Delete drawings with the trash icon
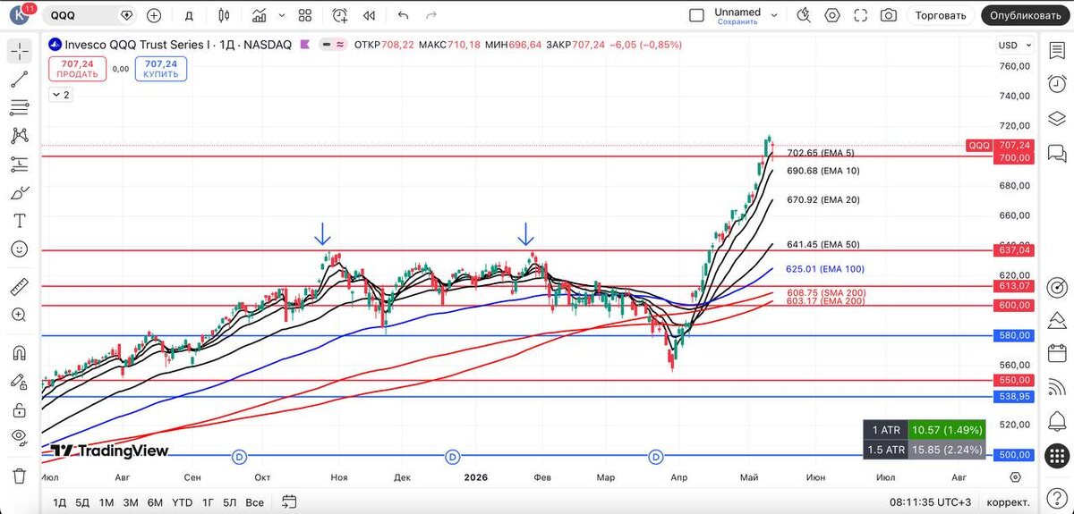The width and height of the screenshot is (1074, 514). (x=19, y=475)
